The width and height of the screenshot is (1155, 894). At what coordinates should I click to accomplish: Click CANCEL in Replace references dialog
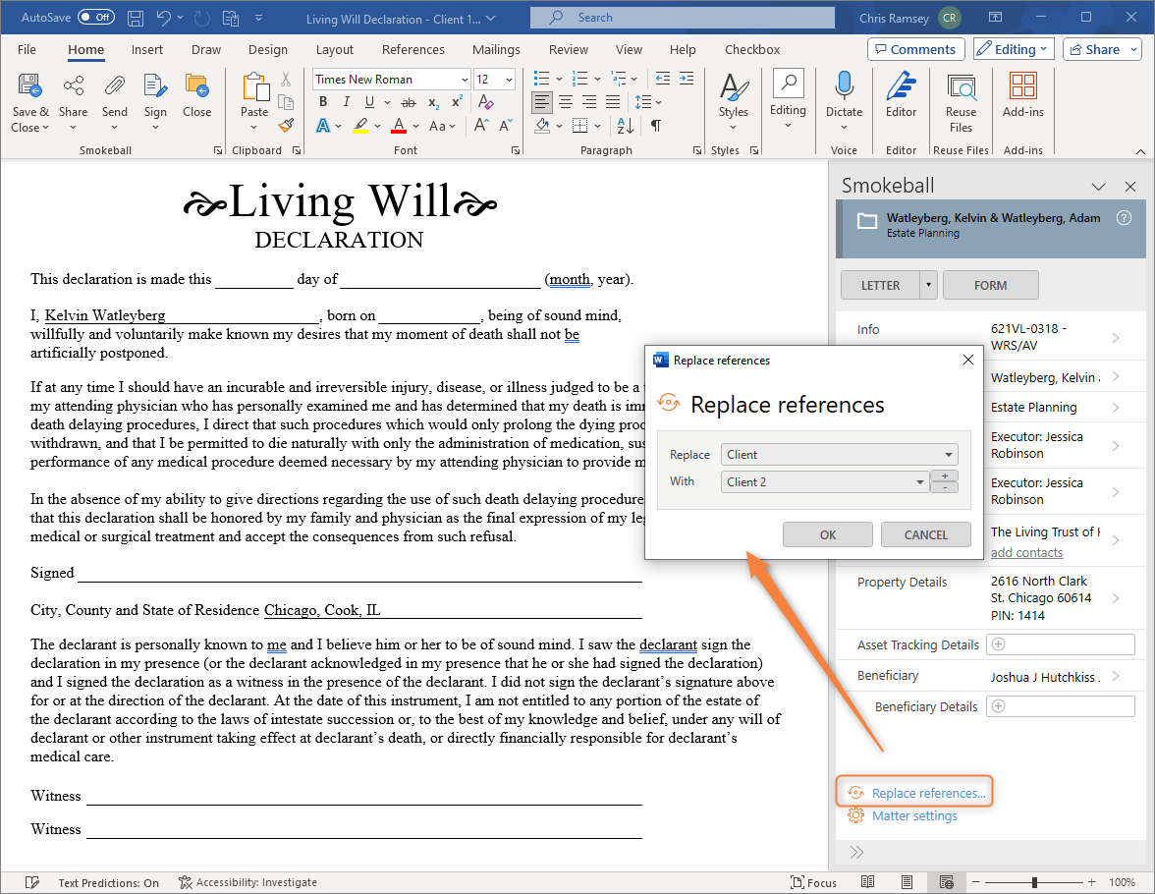click(x=926, y=534)
